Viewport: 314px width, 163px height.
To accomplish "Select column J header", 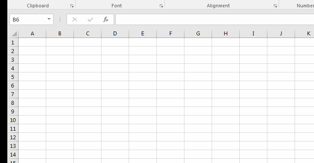I will 281,34.
